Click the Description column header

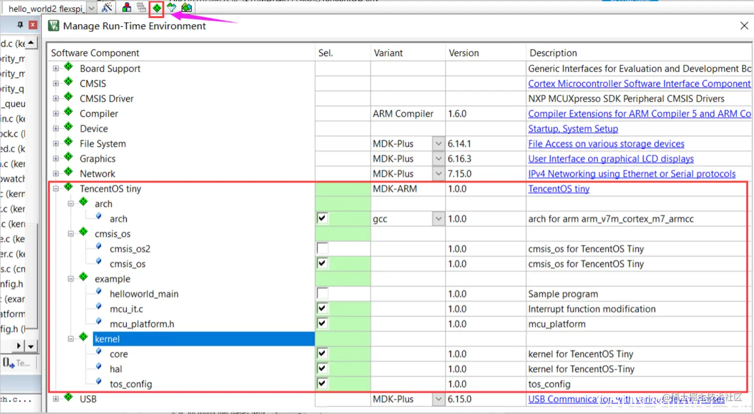(639, 53)
